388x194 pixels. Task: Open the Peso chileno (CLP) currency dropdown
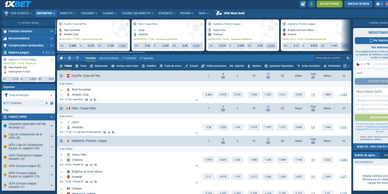pos(371,92)
